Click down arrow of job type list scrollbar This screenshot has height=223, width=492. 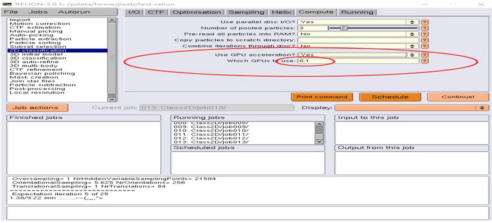pos(112,99)
